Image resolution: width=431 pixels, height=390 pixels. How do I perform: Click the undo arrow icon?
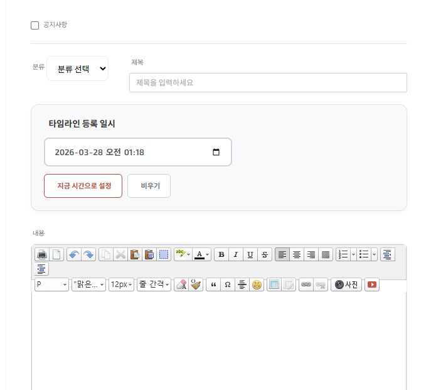(x=73, y=254)
